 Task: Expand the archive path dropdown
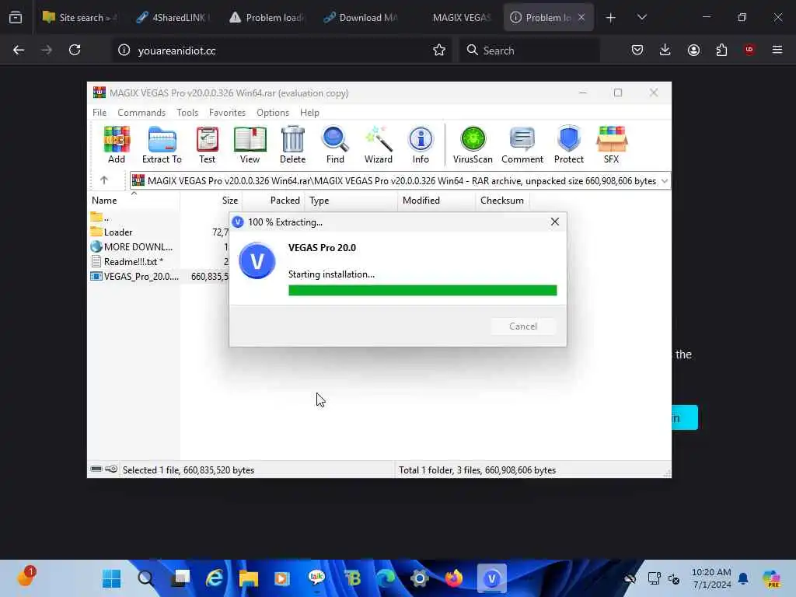pos(664,181)
